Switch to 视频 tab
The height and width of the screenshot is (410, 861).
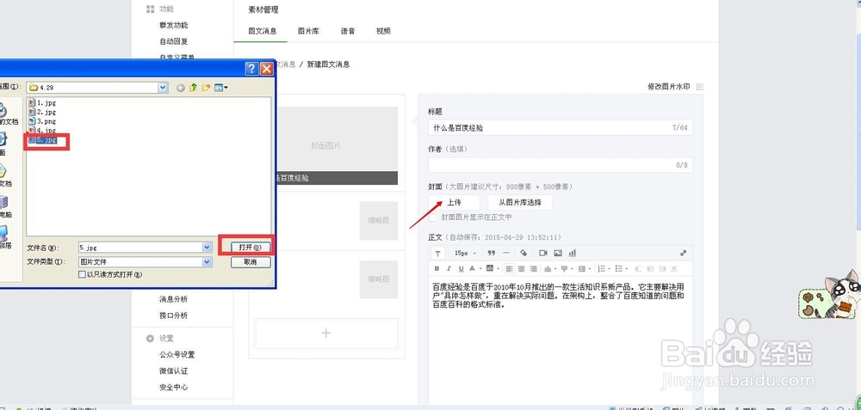(383, 31)
